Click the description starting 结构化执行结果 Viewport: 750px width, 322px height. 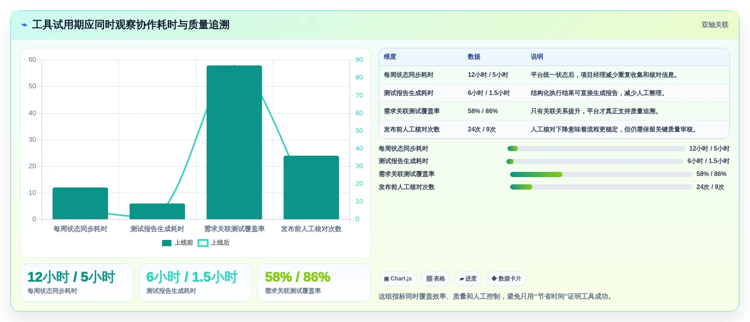point(599,93)
